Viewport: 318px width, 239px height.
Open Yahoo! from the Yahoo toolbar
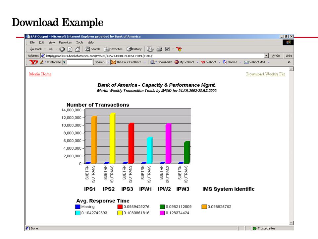pyautogui.click(x=208, y=62)
